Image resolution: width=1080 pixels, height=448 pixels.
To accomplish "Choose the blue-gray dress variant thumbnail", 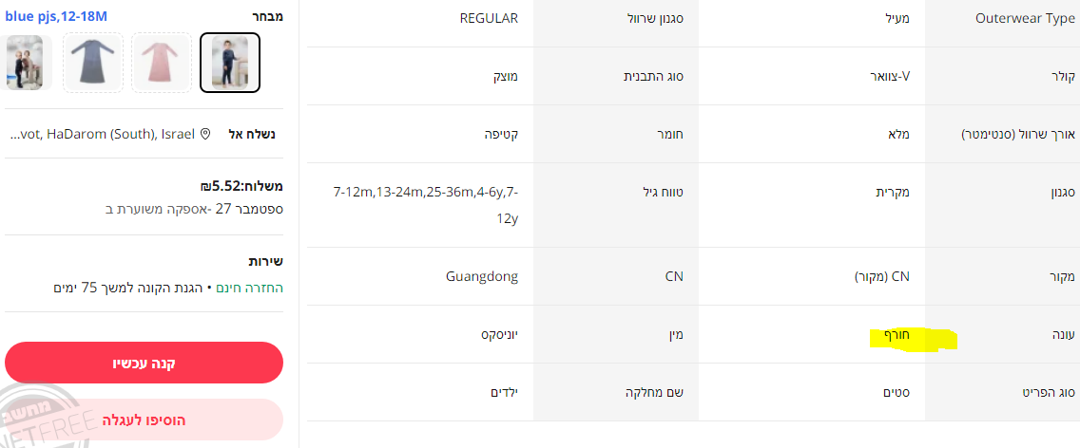I will click(x=93, y=64).
